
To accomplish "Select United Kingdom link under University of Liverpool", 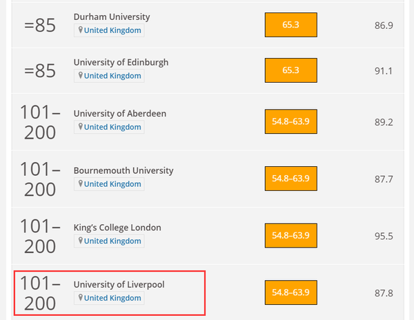I will (112, 298).
